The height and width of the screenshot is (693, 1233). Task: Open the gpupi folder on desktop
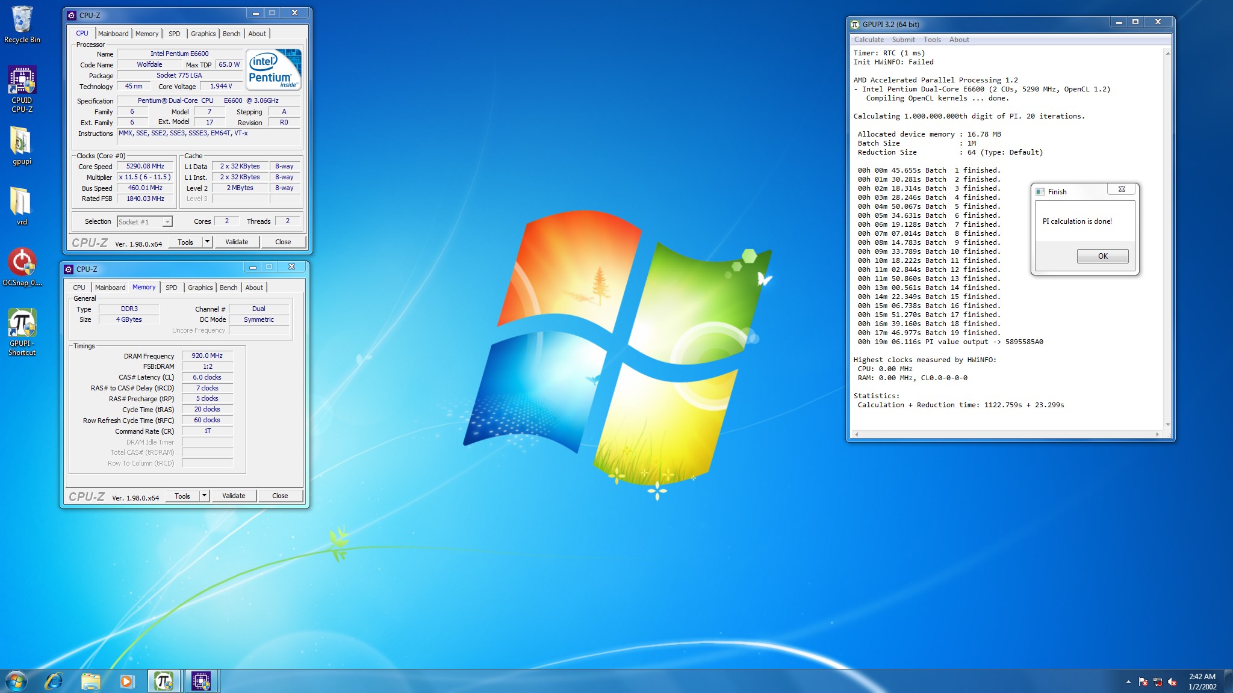click(x=22, y=146)
